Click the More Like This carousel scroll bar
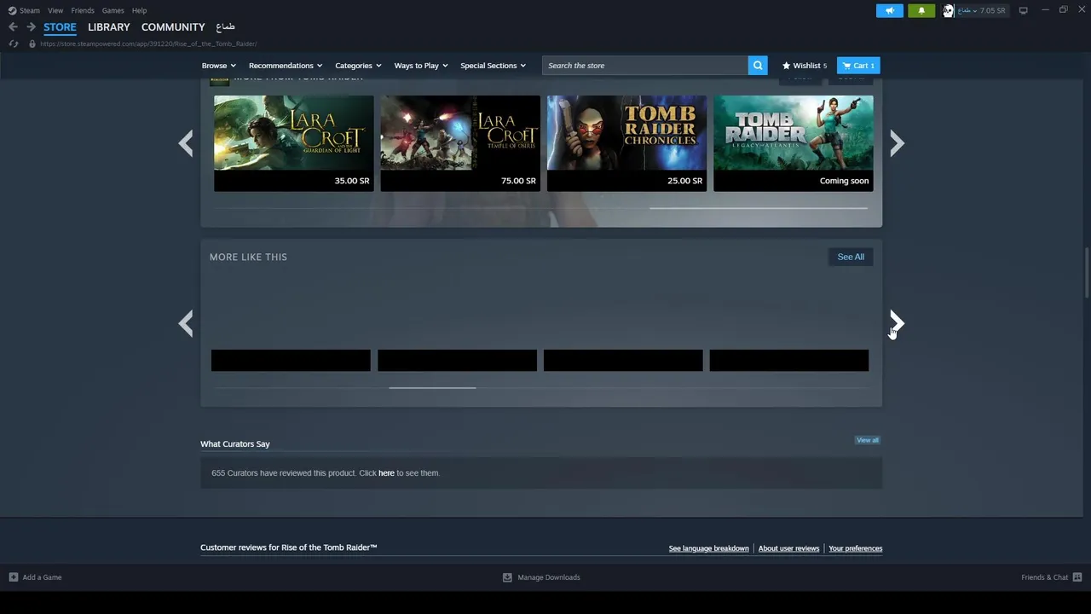This screenshot has height=614, width=1091. pos(432,388)
